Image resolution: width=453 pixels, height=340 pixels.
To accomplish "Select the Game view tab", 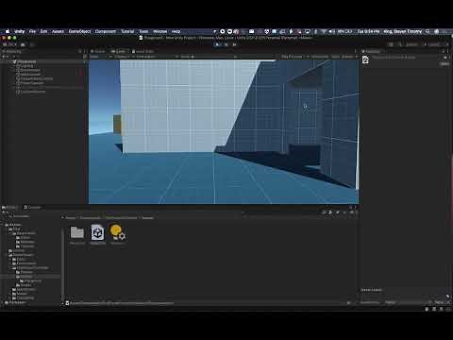I will click(x=119, y=51).
